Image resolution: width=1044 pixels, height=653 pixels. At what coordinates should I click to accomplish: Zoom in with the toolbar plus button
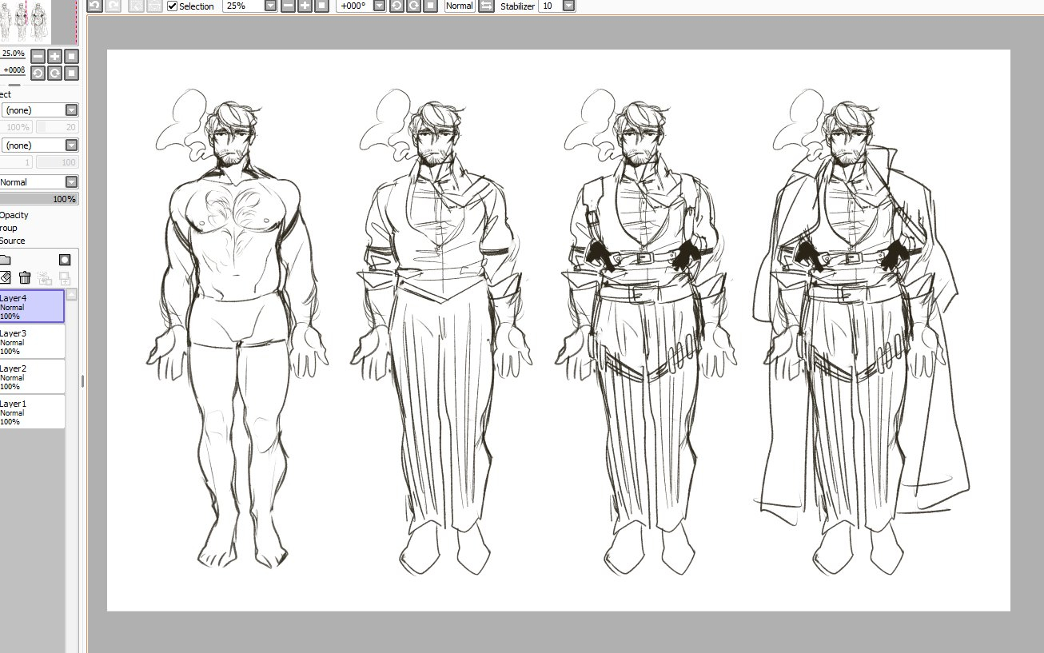coord(305,6)
